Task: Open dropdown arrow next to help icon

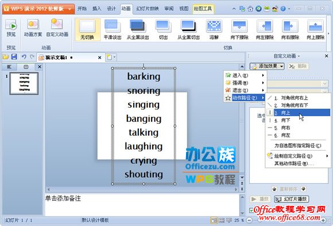Action: point(289,9)
